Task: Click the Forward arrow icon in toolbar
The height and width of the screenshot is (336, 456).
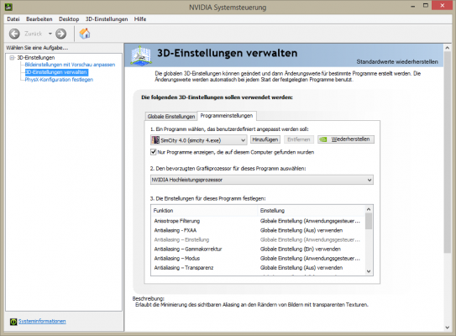Action: pos(60,34)
